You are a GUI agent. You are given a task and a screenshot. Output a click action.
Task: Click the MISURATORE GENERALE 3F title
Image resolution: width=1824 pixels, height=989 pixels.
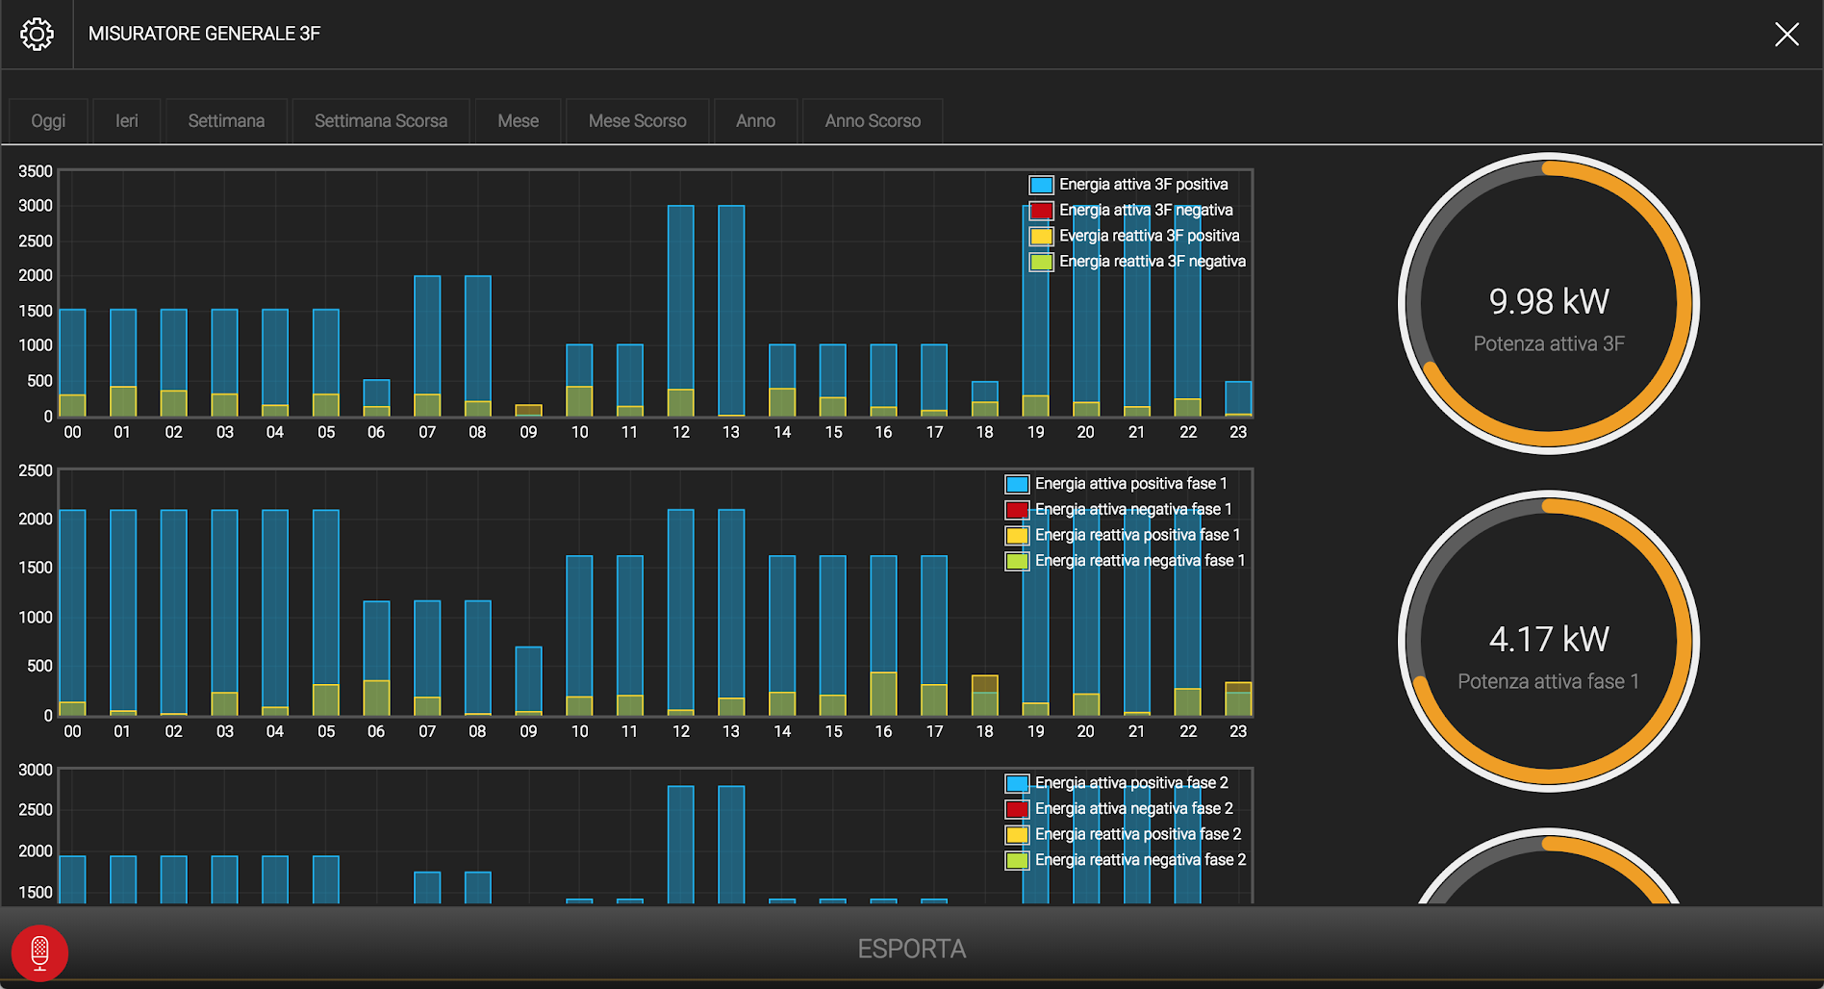[x=204, y=34]
